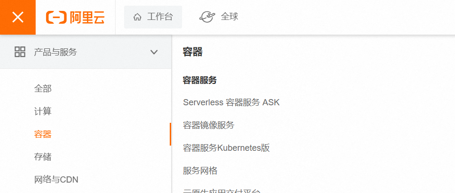
Task: Click the 产品与服务 section header
Action: (x=55, y=52)
